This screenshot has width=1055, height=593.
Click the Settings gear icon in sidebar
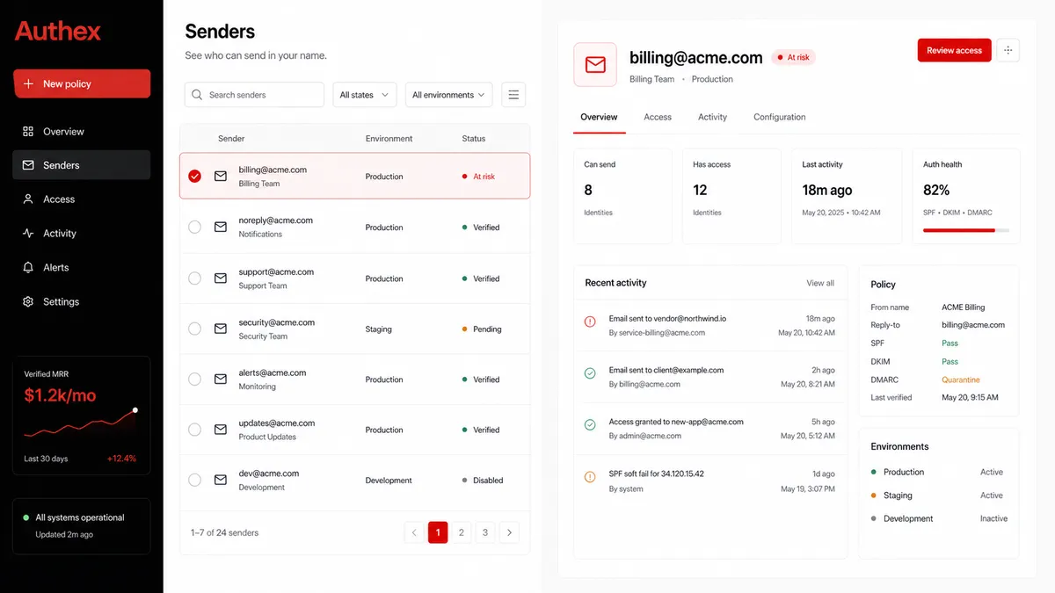[x=28, y=302]
